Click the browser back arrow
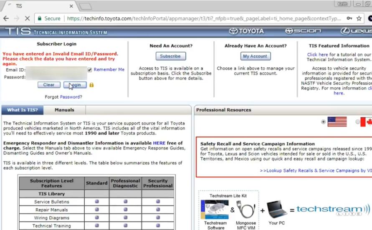Screen dimensions: 372x230 [6, 18]
